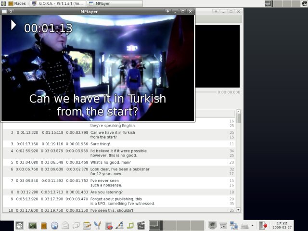Open the device manager tray icon
The width and height of the screenshot is (308, 231).
click(x=223, y=226)
